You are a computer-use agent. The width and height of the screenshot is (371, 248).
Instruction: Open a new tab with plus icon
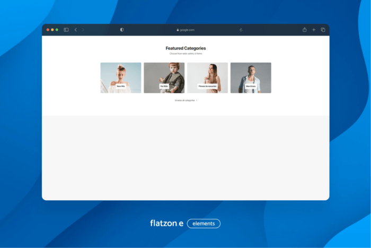(x=314, y=30)
